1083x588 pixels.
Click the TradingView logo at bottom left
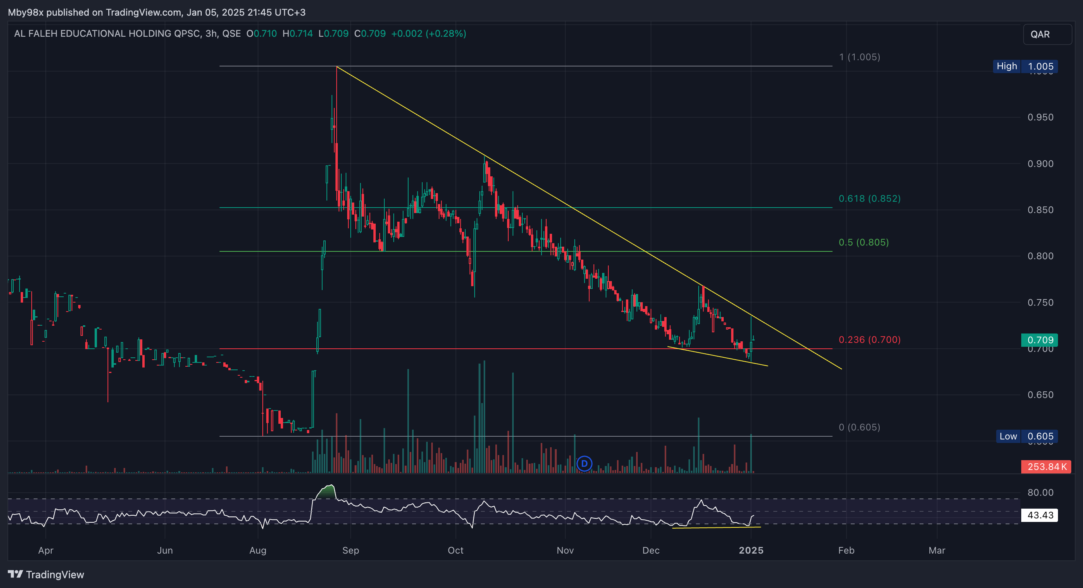coord(46,574)
